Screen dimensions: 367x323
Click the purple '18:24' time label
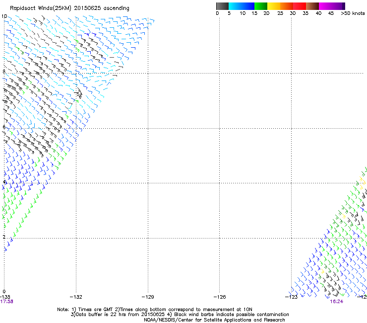(337, 302)
